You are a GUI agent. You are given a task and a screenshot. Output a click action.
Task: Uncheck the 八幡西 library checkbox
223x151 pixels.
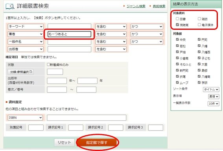click(x=199, y=52)
